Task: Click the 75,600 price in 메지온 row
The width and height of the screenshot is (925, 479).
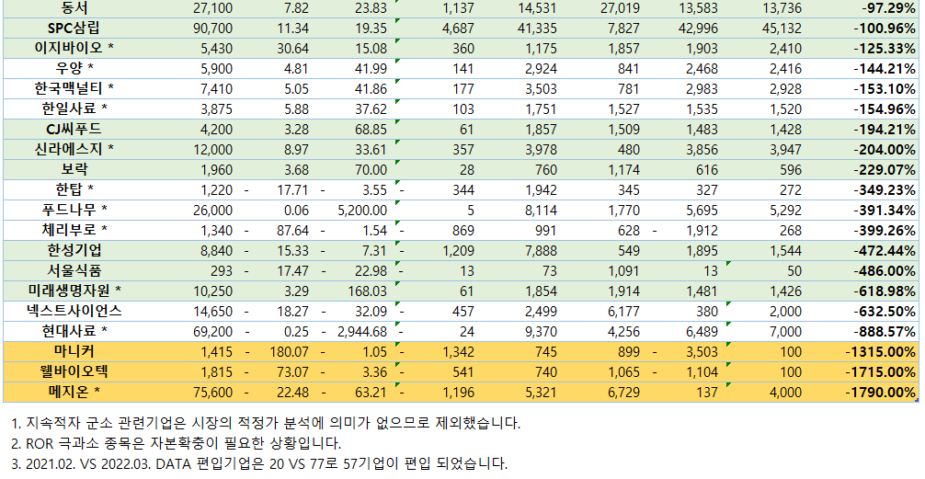Action: click(x=212, y=392)
